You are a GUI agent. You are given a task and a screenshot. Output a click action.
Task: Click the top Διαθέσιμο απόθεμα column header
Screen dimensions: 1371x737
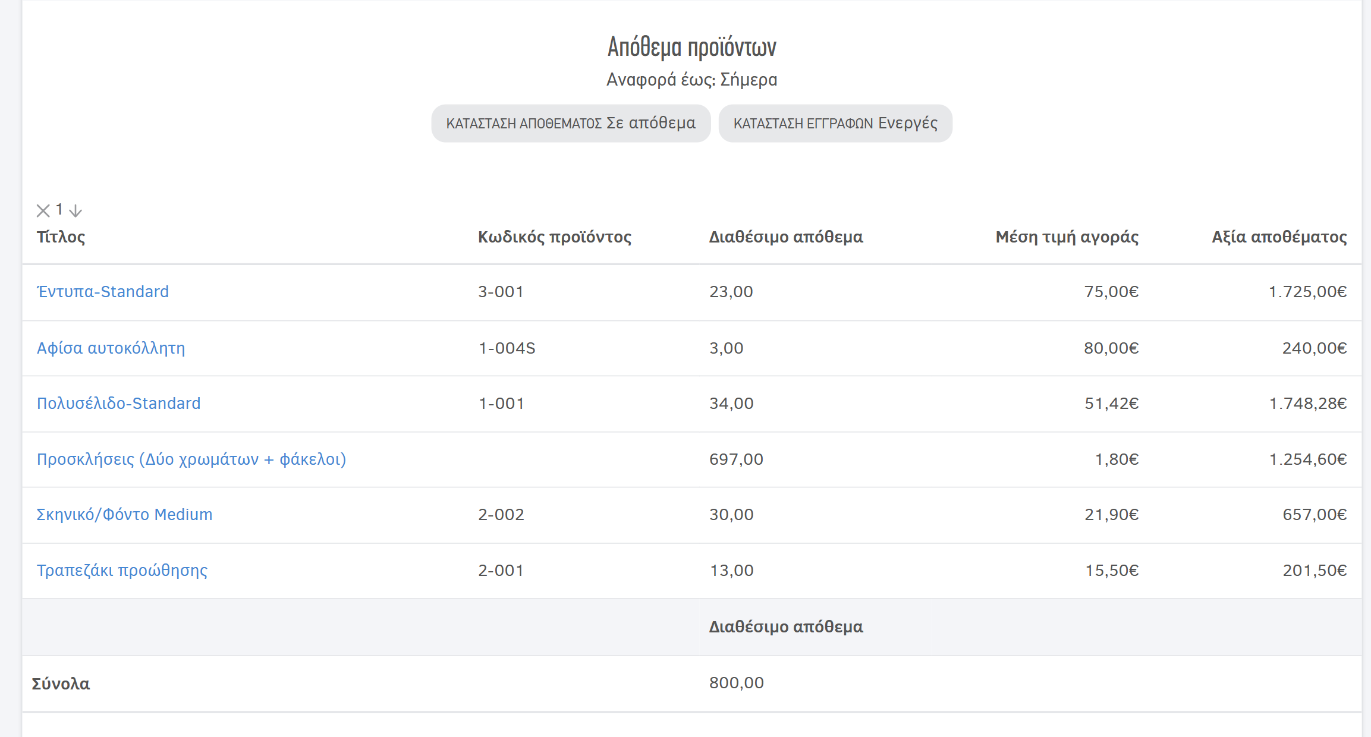786,237
